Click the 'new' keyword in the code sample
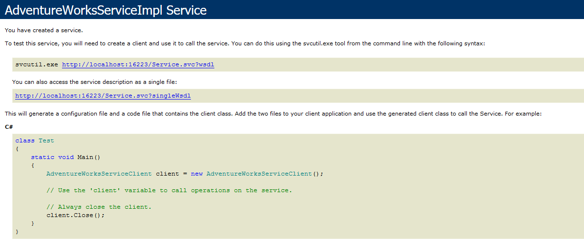The width and height of the screenshot is (584, 239). pos(196,174)
